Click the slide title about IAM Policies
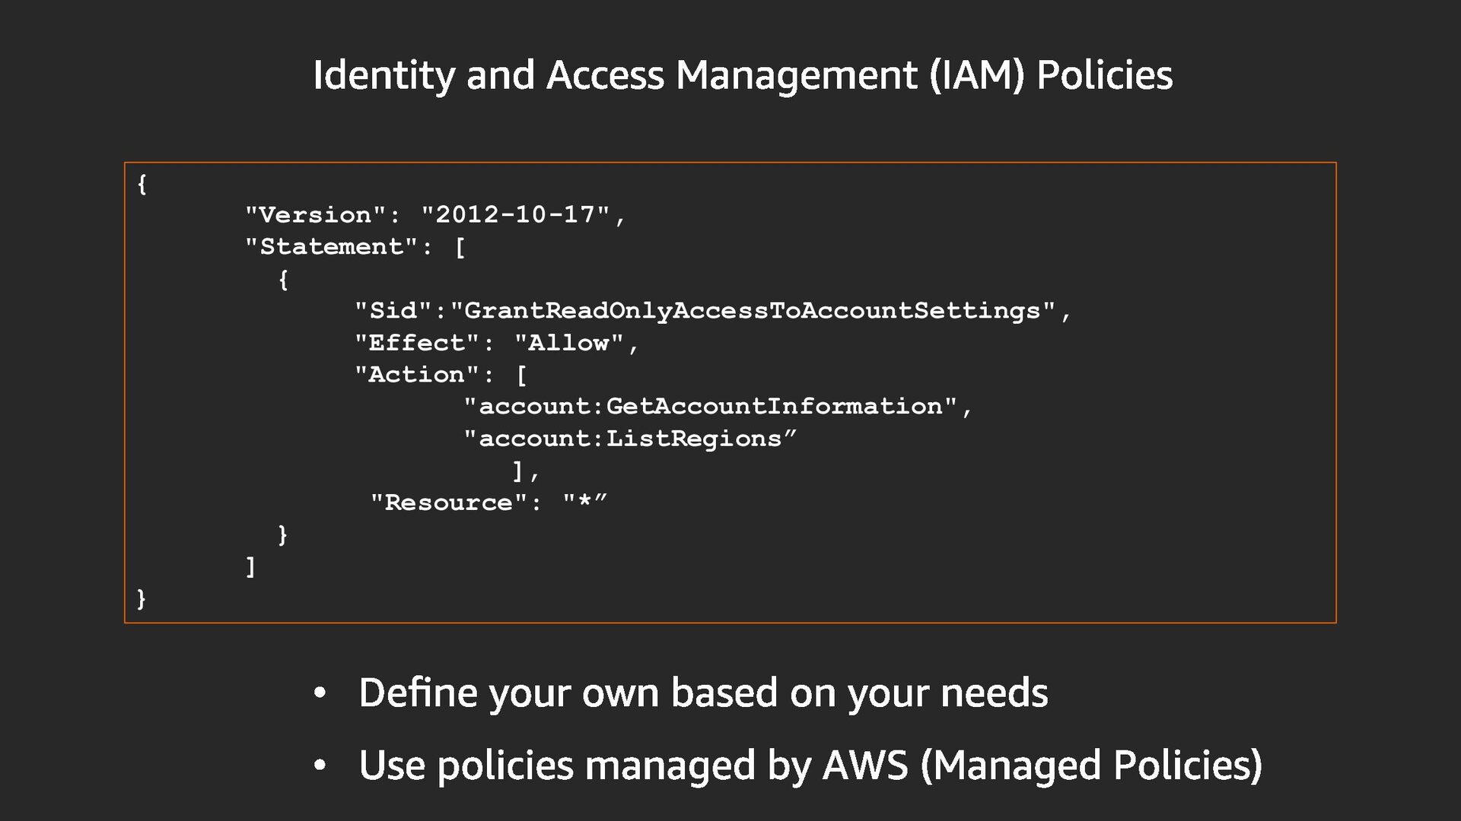 [x=742, y=75]
